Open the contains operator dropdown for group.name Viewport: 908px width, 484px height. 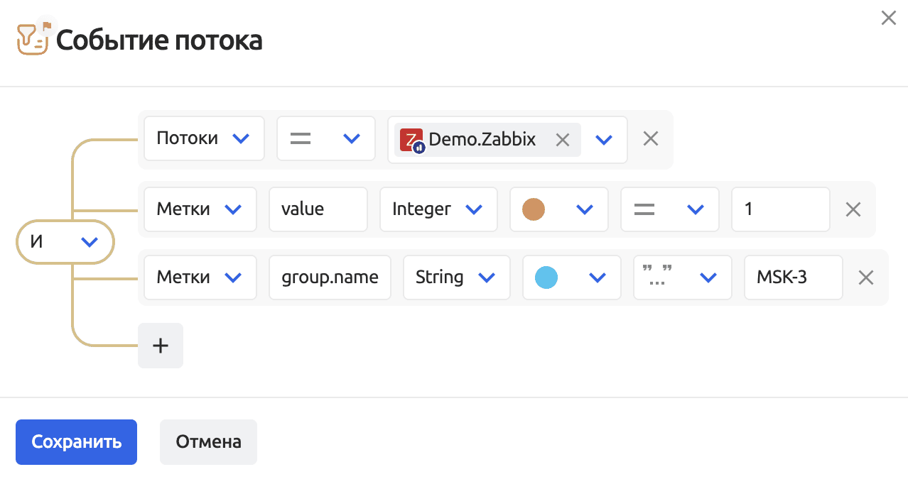point(682,277)
